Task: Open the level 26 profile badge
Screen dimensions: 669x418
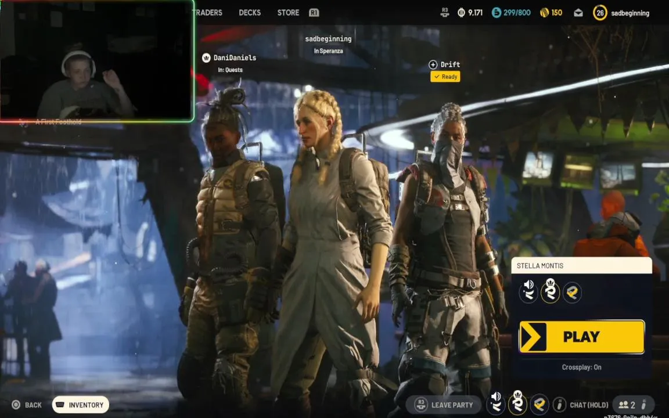Action: pyautogui.click(x=600, y=13)
